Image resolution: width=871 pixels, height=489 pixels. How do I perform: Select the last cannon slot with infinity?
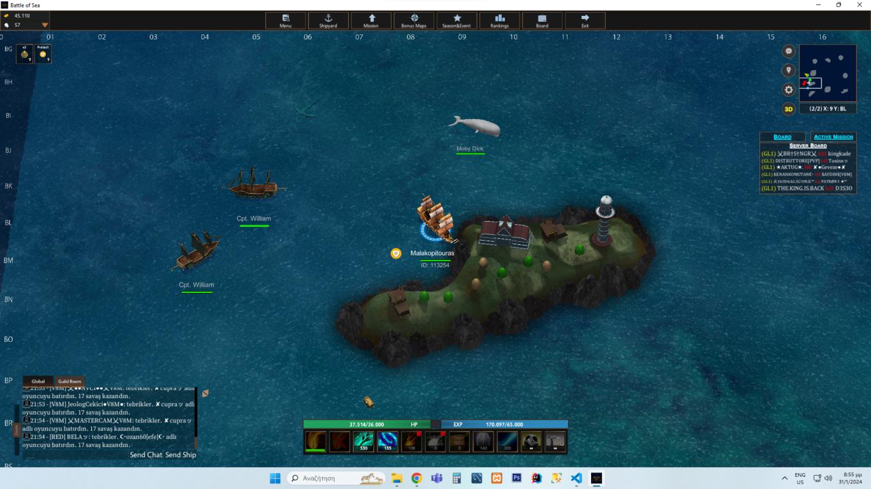555,441
